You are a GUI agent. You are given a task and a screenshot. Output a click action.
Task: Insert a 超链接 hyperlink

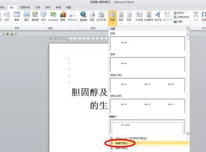click(84, 16)
